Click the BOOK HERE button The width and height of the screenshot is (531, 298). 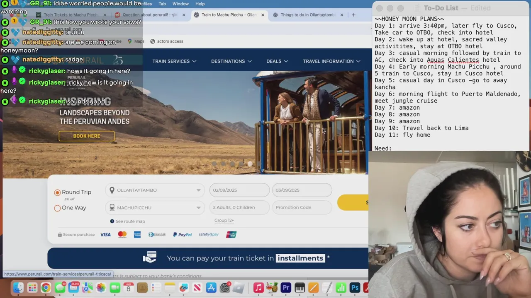click(87, 136)
